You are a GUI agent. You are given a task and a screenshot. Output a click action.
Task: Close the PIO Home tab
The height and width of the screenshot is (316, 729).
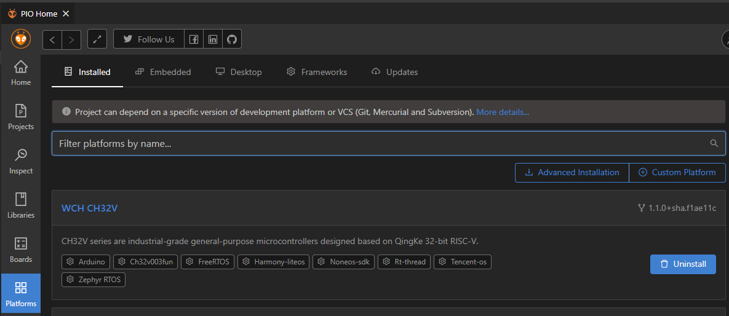point(66,14)
